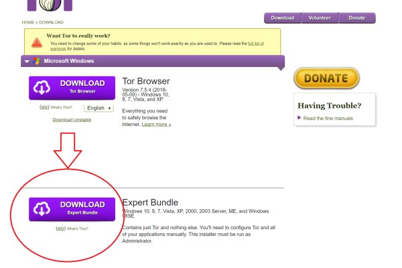Click What's This? under Expert Bundle
This screenshot has height=268, width=402.
(x=77, y=228)
